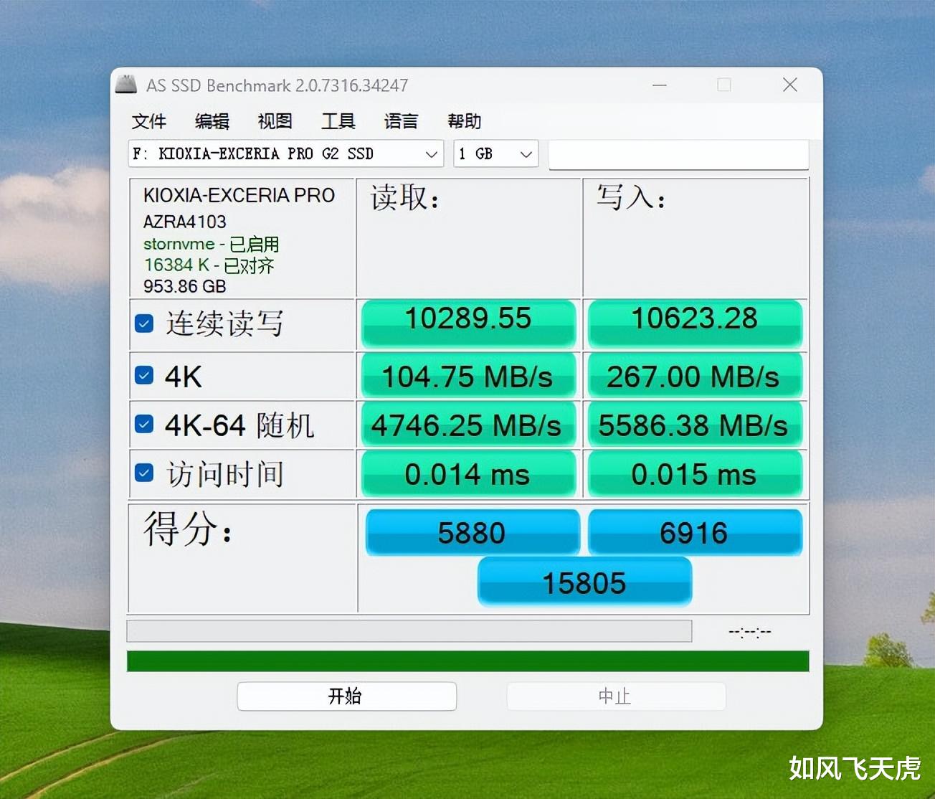Open the 文件 menu
Viewport: 935px width, 799px height.
(149, 121)
